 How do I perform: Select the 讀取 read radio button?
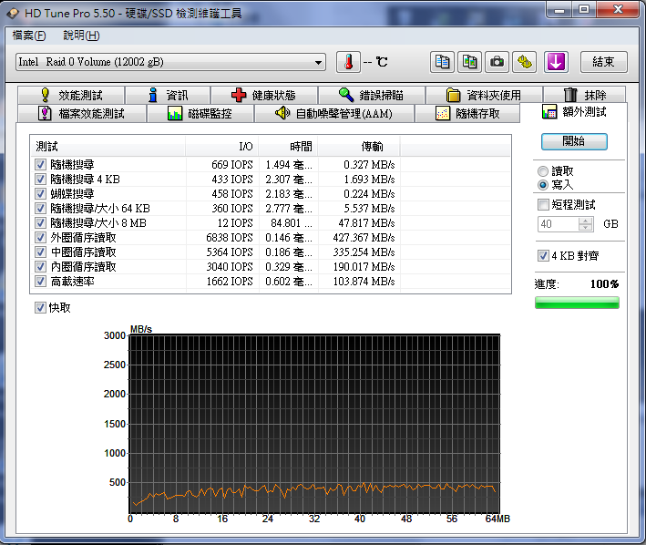click(x=543, y=171)
